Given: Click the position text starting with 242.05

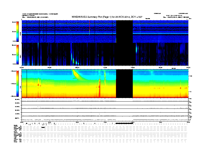Looking at the screenshot, I should 37,17.
